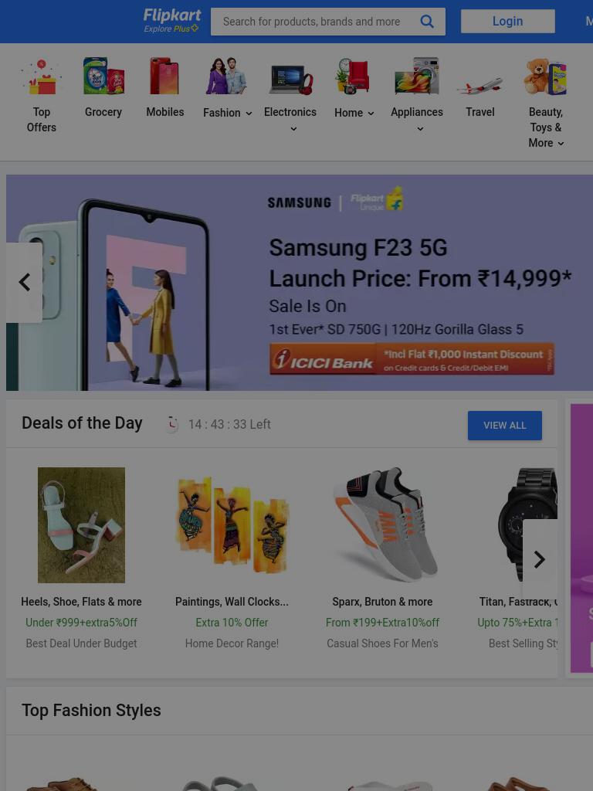This screenshot has height=791, width=593.
Task: Click the Login button
Action: [508, 21]
